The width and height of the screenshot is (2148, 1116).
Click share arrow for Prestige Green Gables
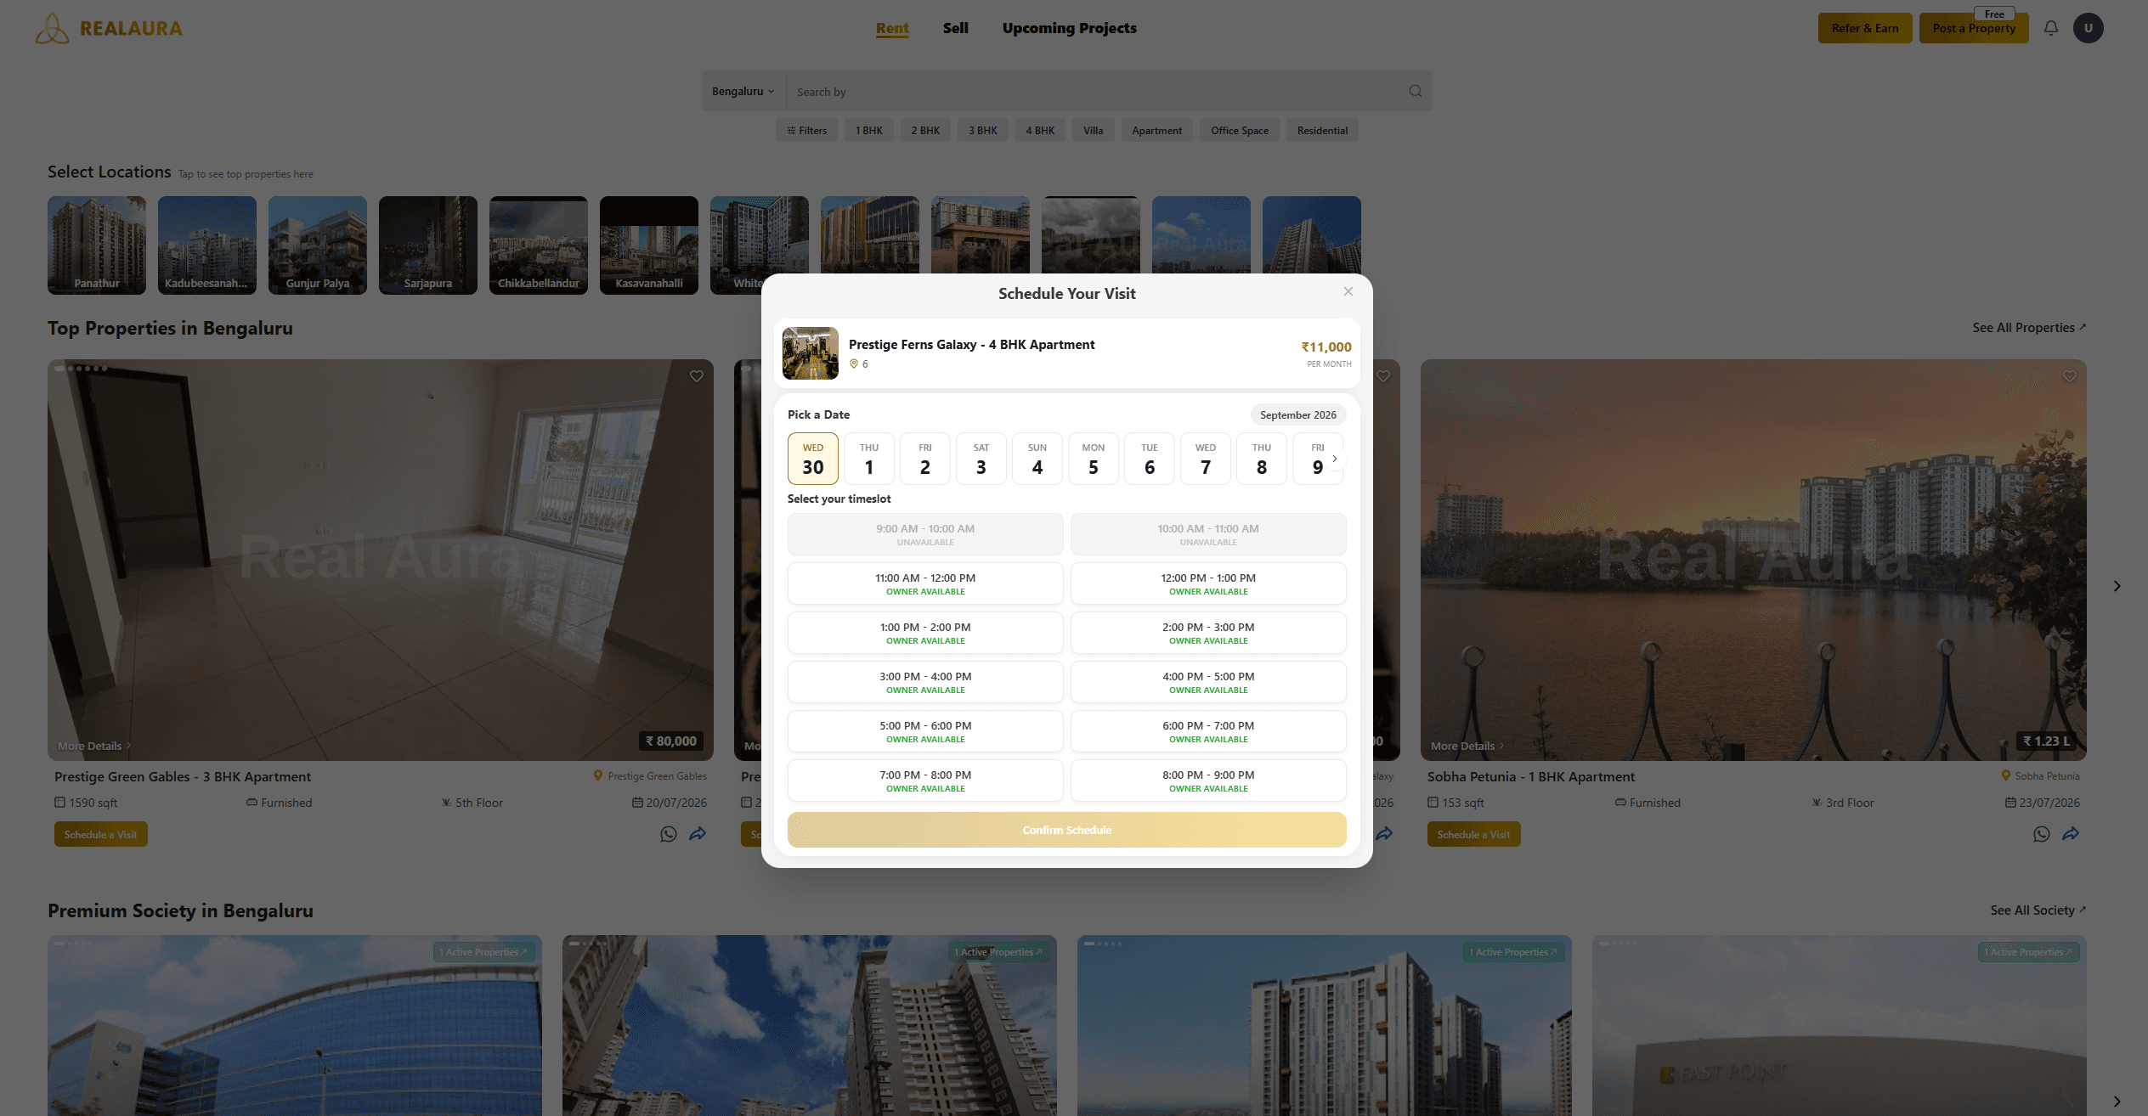click(x=698, y=834)
